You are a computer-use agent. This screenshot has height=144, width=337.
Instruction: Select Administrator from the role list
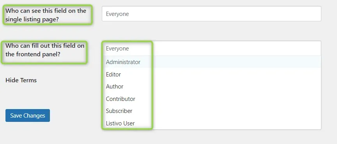pyautogui.click(x=211, y=62)
